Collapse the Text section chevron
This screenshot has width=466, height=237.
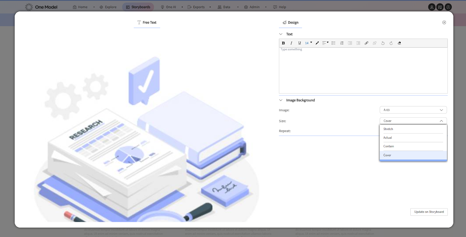click(281, 34)
